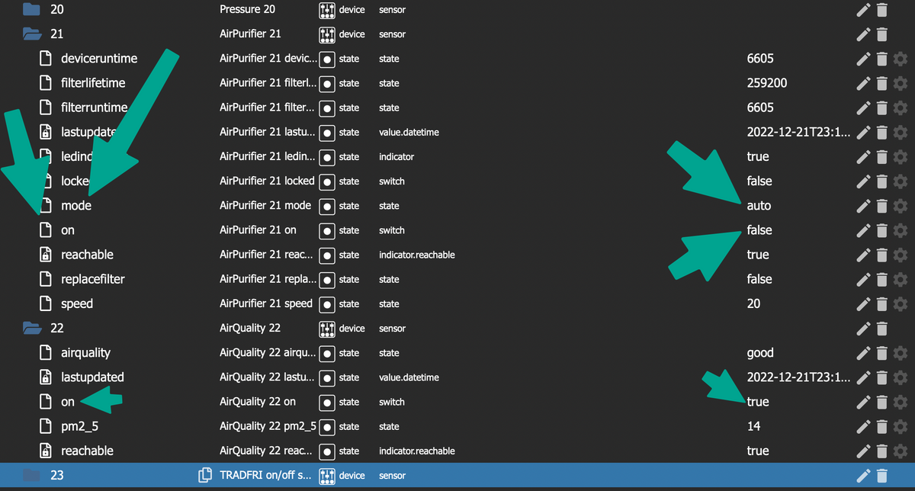Delete the speed state via trash icon
This screenshot has height=491, width=915.
[881, 303]
